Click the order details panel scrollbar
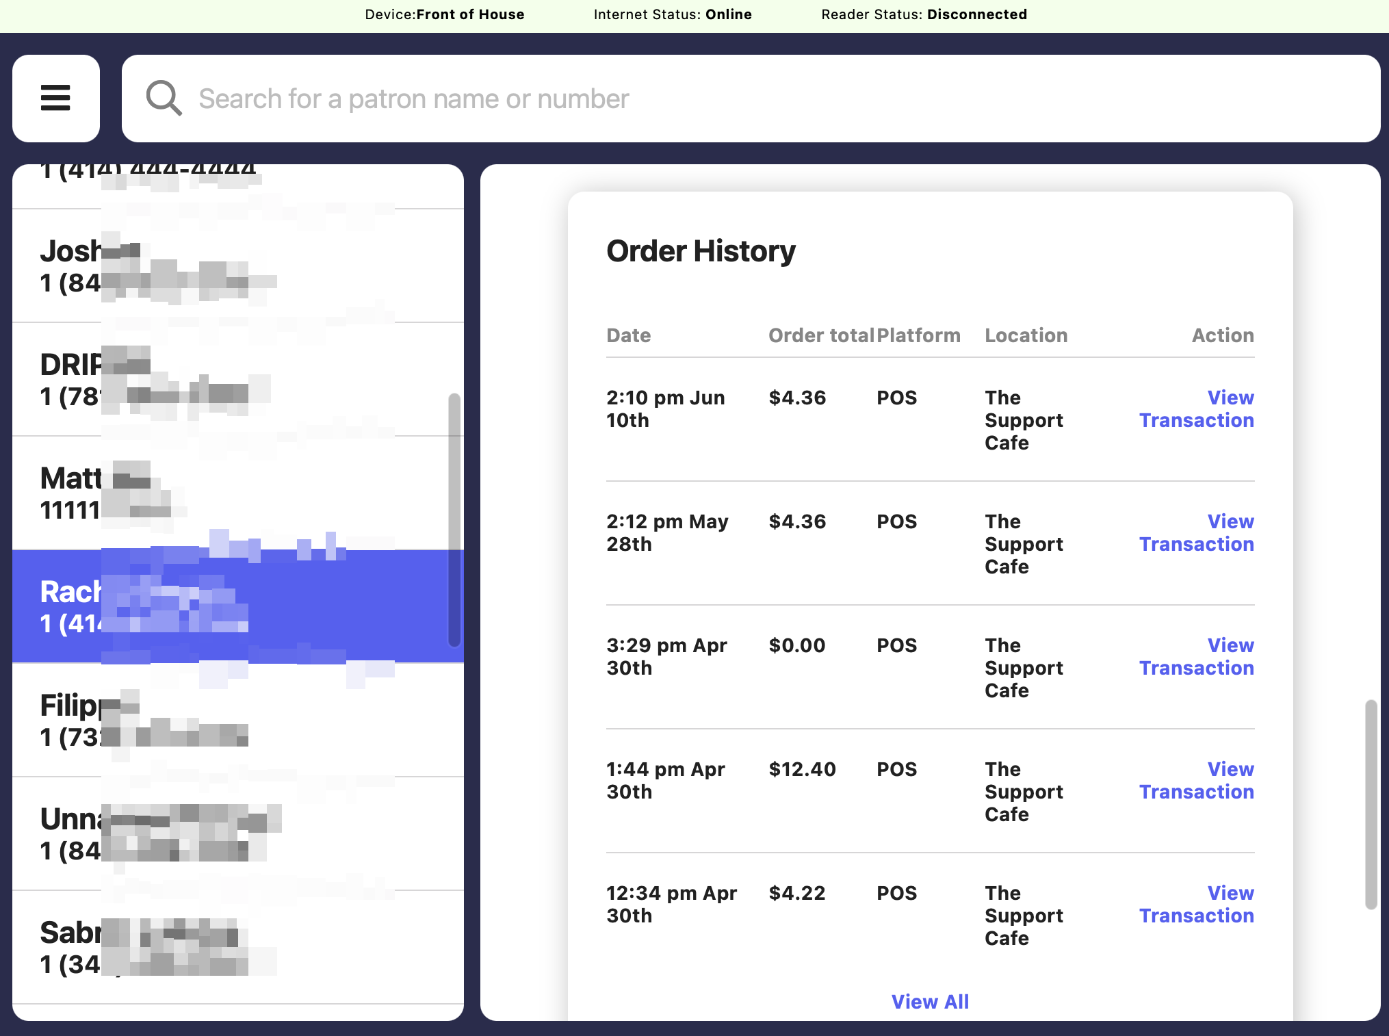This screenshot has width=1389, height=1036. click(1371, 804)
